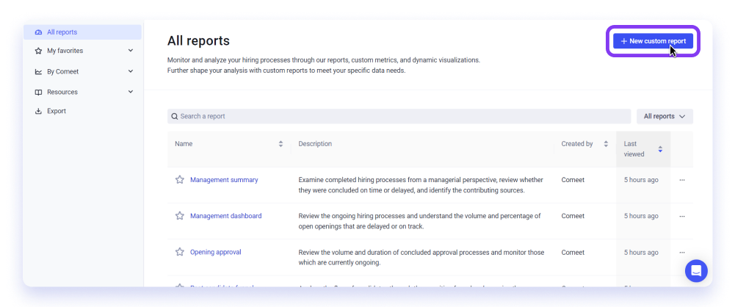Click Comeet creator in Opening approval row
735x307 pixels.
click(x=573, y=252)
